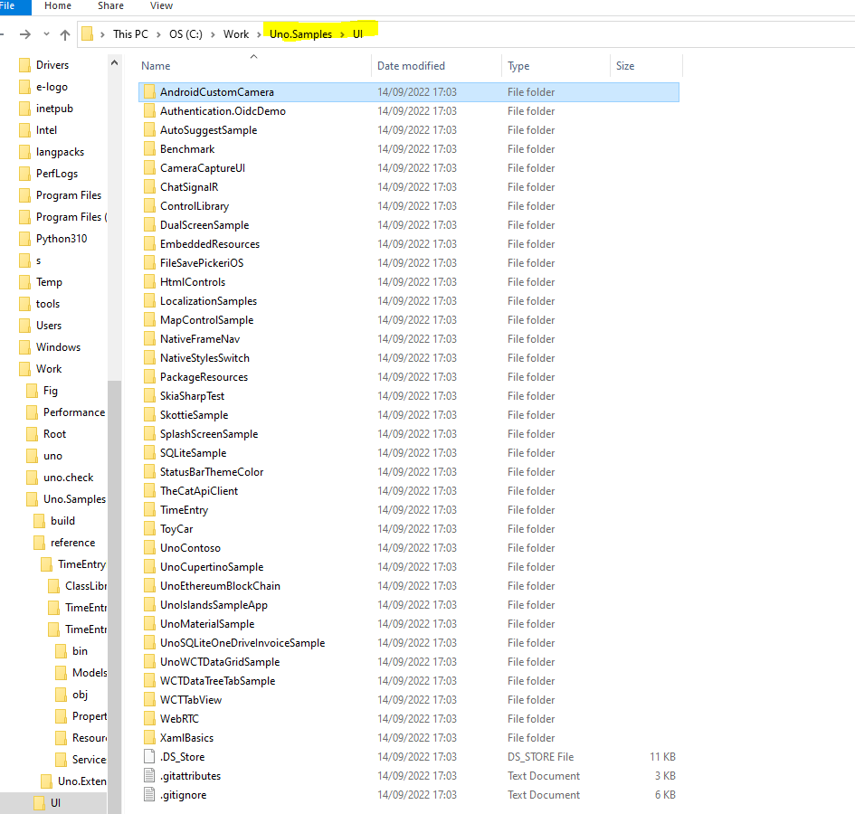Open the recent locations dropdown arrow
This screenshot has height=814, width=855.
[46, 34]
